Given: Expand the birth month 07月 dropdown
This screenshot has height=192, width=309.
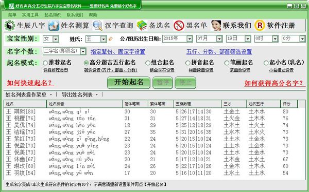Looking at the screenshot, I should pyautogui.click(x=219, y=39).
